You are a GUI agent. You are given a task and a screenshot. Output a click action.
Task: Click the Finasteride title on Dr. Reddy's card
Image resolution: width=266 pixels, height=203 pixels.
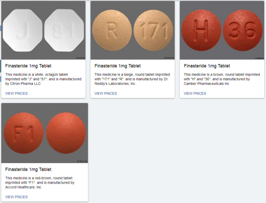(118, 66)
